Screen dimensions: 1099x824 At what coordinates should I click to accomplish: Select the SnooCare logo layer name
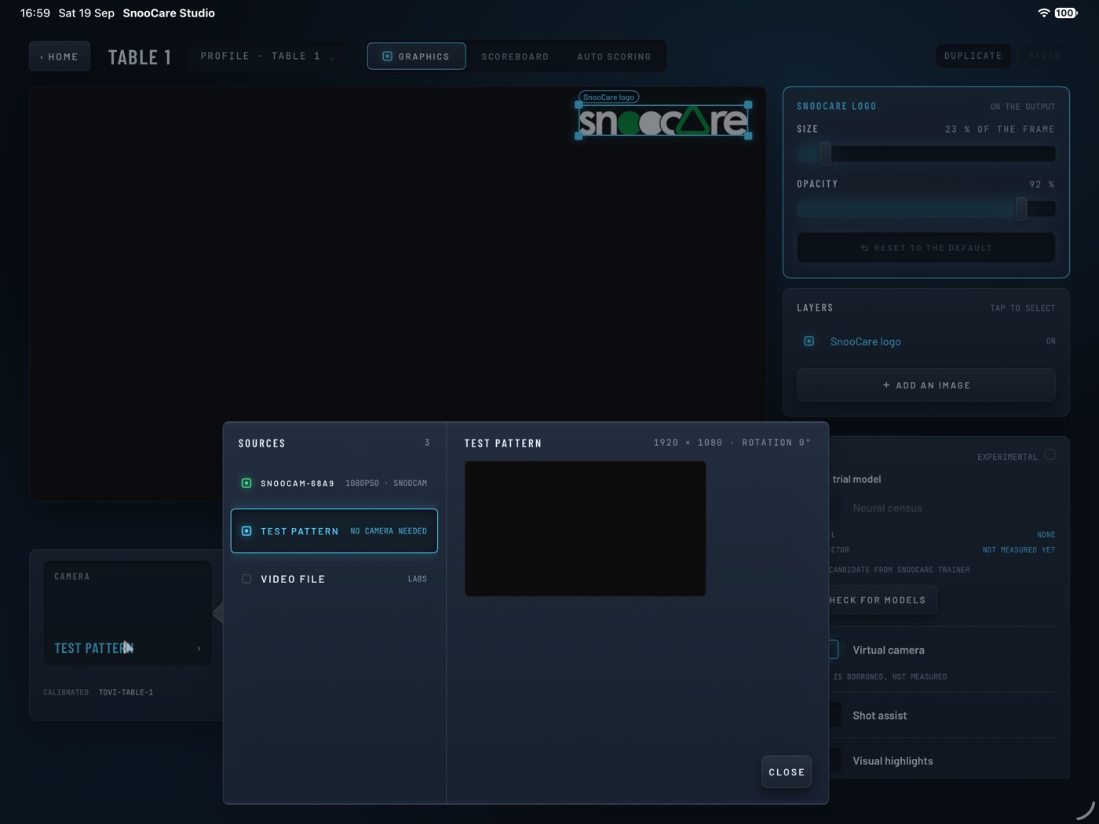click(866, 341)
